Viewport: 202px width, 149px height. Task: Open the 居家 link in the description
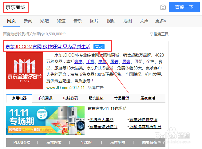tap(126, 61)
